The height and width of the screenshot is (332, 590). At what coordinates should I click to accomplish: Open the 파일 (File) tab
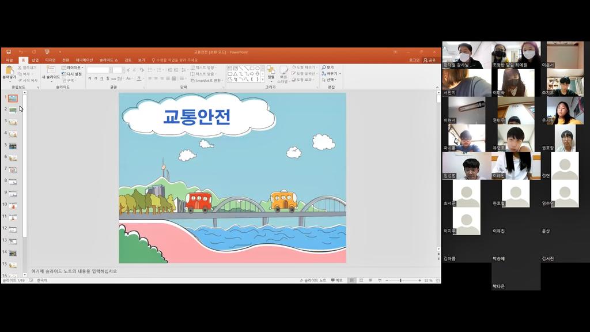pyautogui.click(x=9, y=60)
